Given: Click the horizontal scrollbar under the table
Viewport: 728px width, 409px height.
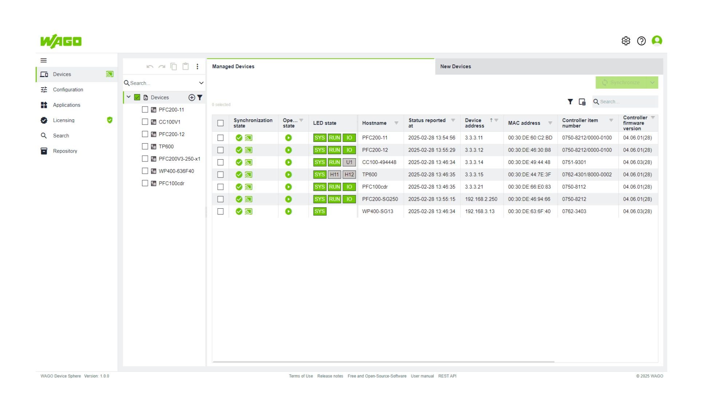Looking at the screenshot, I should pos(383,362).
